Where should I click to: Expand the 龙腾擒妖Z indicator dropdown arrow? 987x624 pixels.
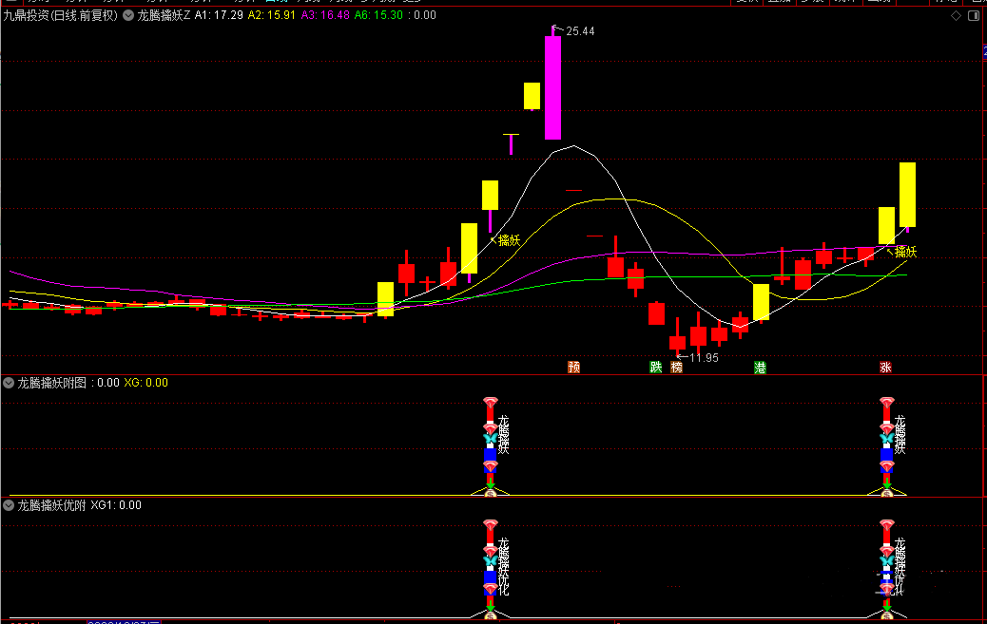tap(128, 15)
